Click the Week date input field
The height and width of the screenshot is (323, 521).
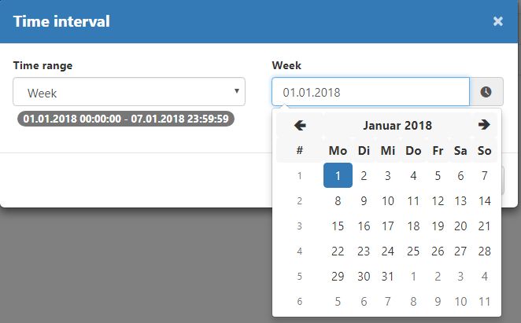pos(371,92)
